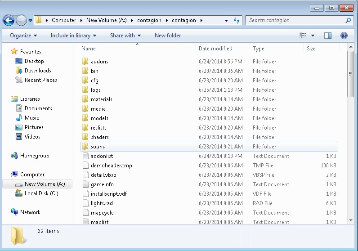The height and width of the screenshot is (251, 358).
Task: Select the demoheader.tmp file icon
Action: [85, 165]
